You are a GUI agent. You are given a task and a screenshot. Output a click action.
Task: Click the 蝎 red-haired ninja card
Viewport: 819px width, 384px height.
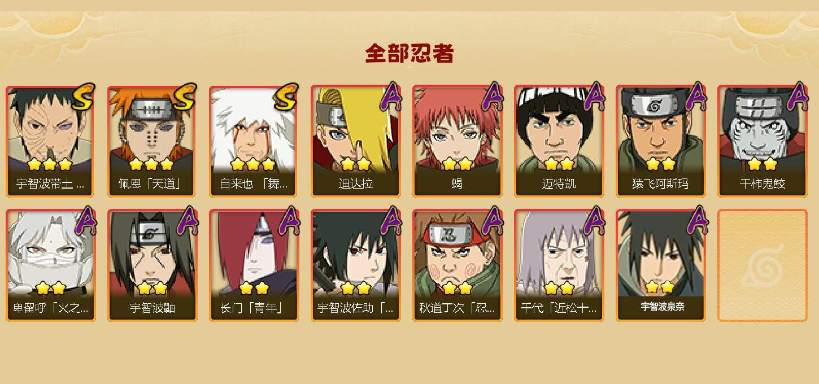pyautogui.click(x=458, y=141)
